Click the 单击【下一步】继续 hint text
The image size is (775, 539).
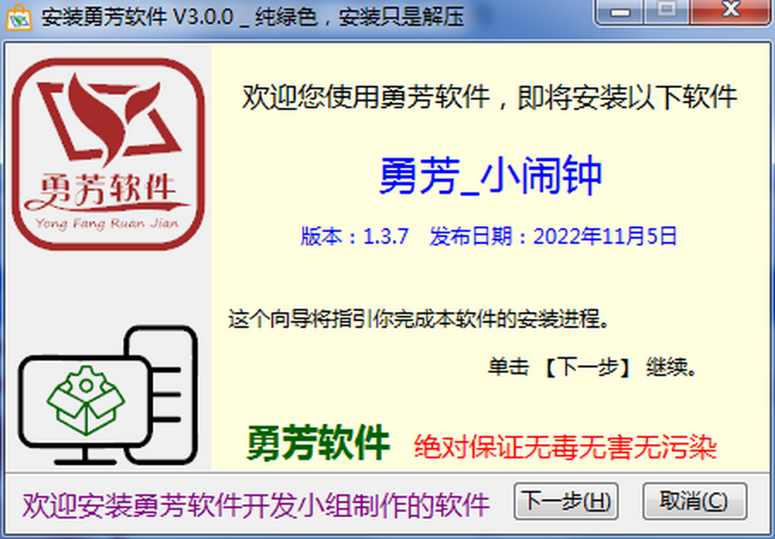coord(592,368)
